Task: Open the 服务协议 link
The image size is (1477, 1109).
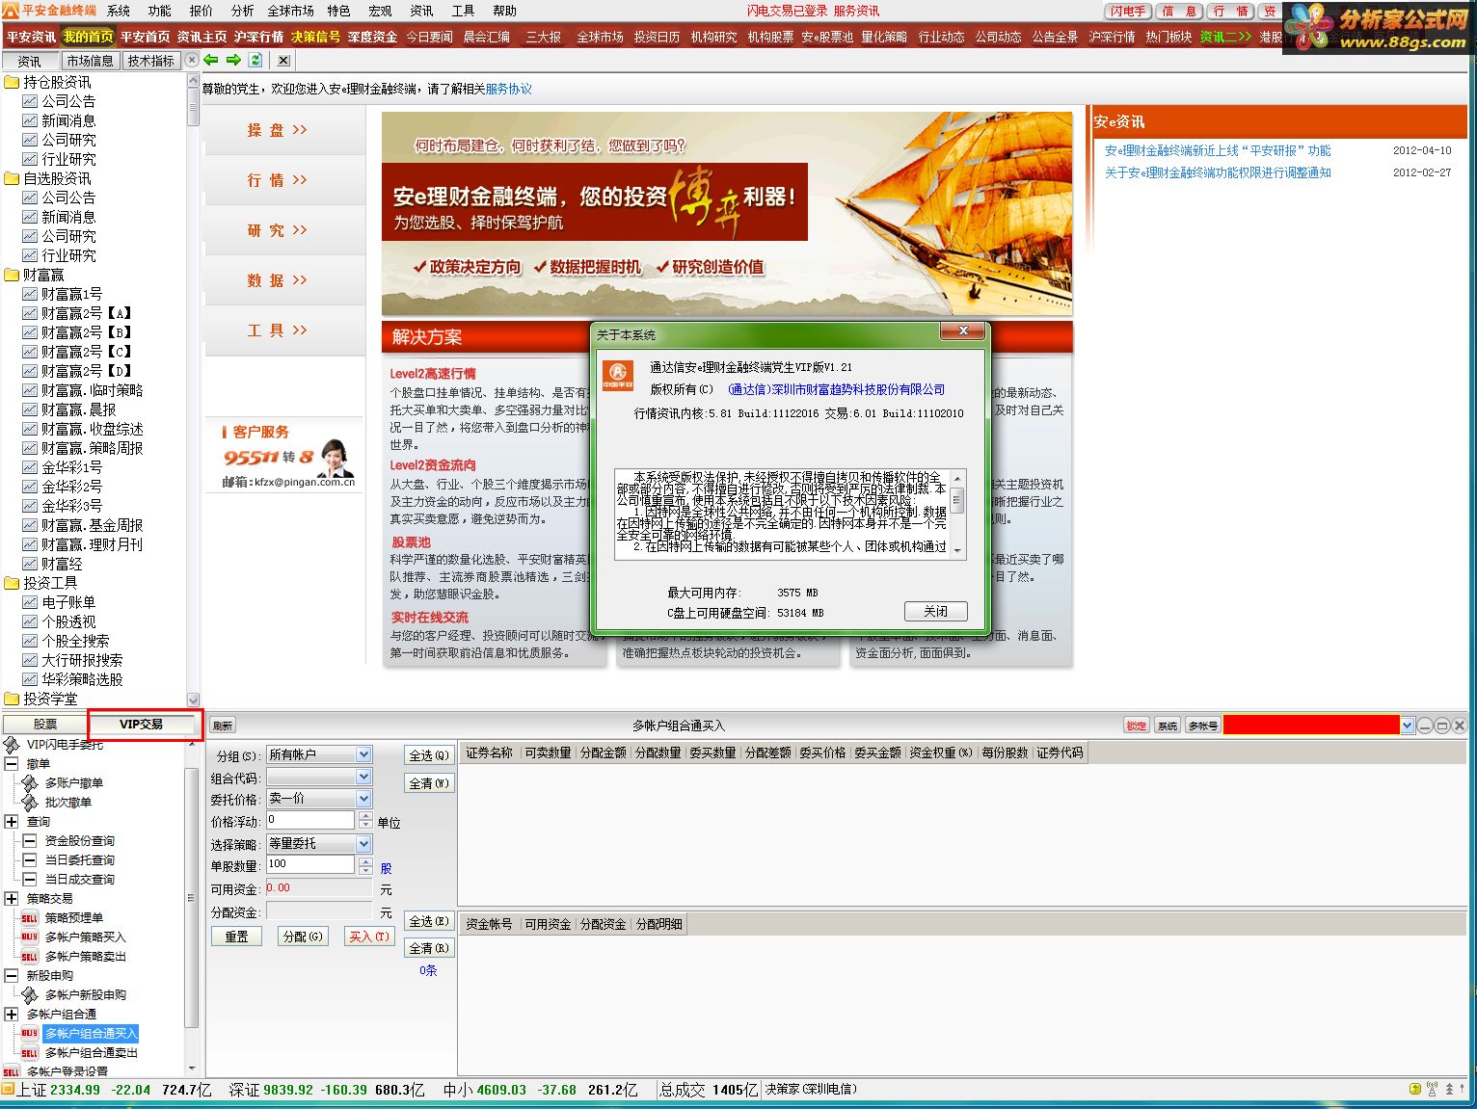Action: [x=508, y=89]
